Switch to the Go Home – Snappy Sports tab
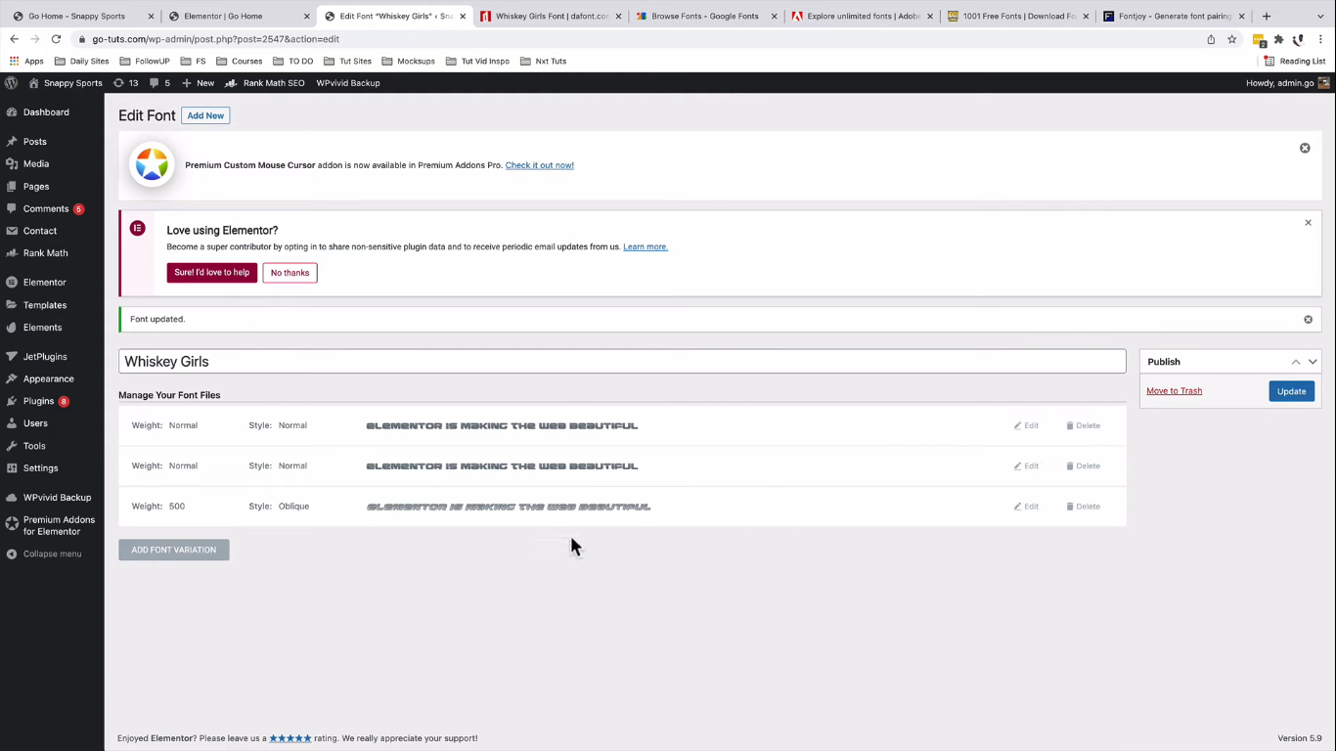 (83, 16)
